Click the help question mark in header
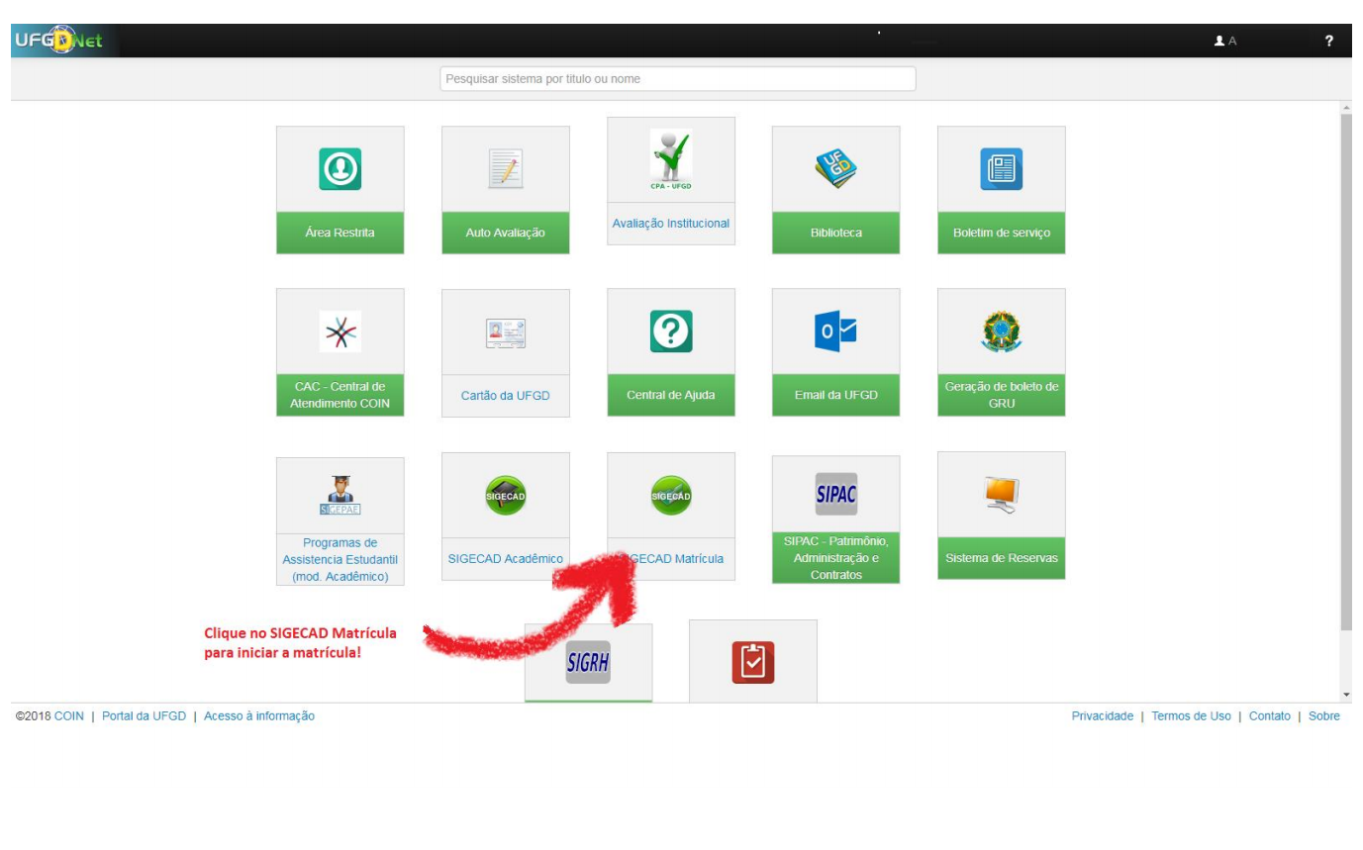Viewport: 1363px width, 850px height. click(x=1328, y=42)
